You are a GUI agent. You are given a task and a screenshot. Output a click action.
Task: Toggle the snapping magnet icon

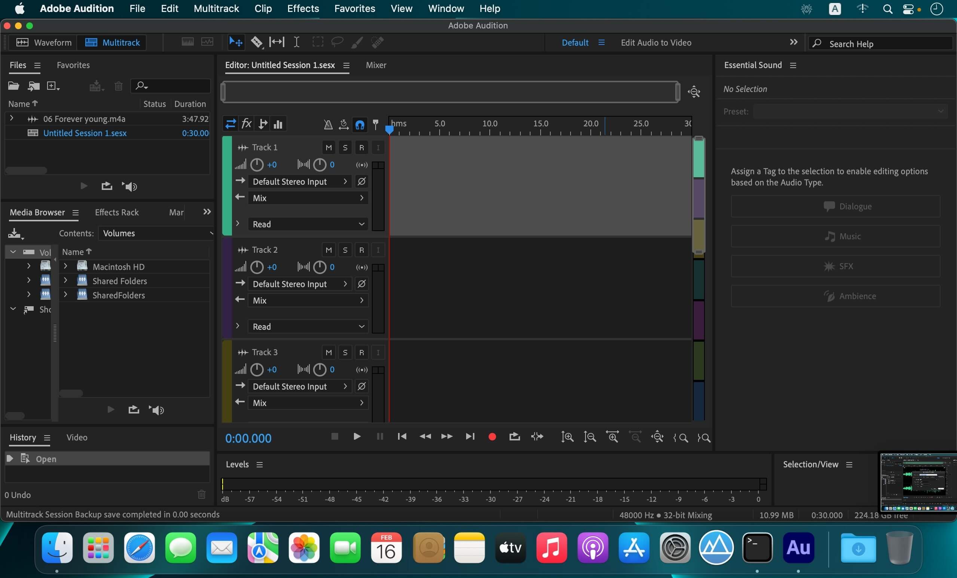(x=360, y=124)
